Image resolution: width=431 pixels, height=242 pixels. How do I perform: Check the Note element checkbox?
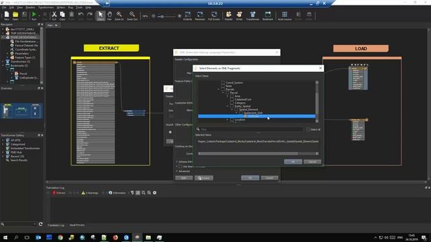[223, 86]
